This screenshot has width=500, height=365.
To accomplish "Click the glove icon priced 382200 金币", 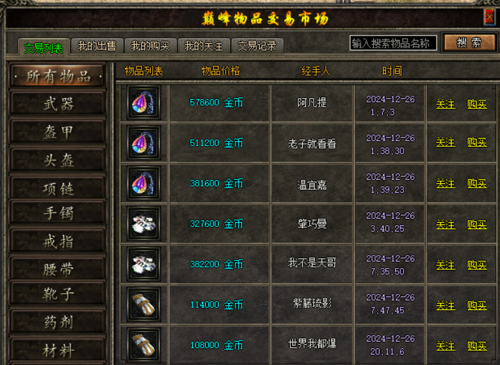I will coord(144,264).
